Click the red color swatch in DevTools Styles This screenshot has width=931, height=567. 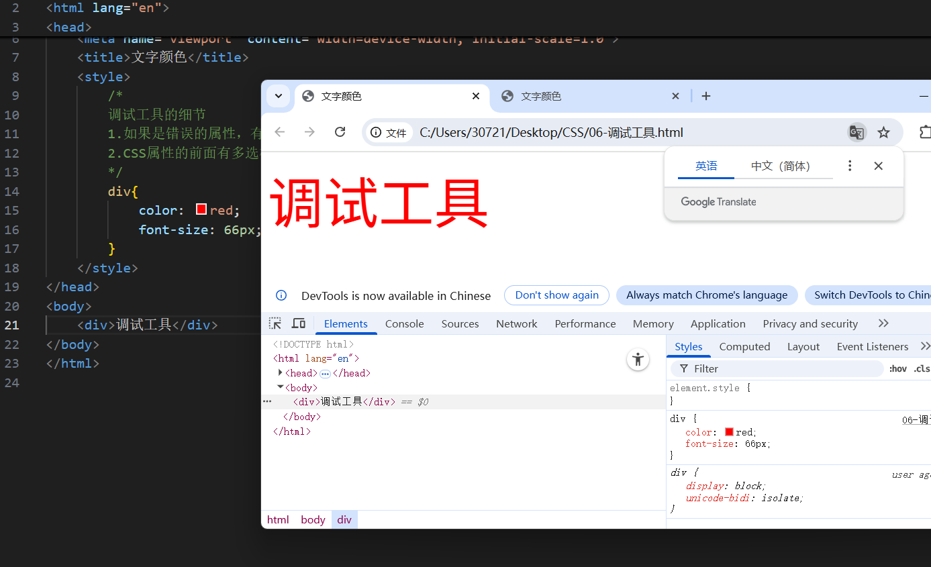tap(729, 432)
